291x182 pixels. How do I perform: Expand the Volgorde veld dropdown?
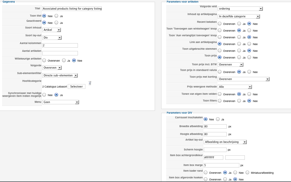coord(240,9)
